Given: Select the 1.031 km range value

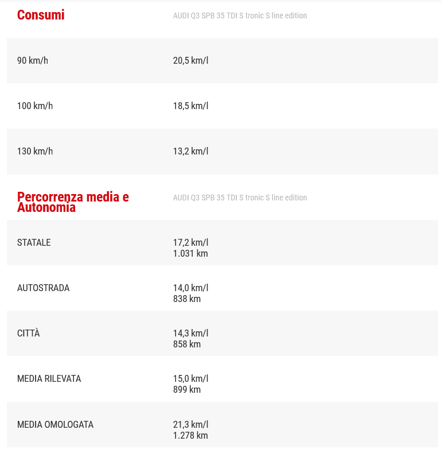Looking at the screenshot, I should tap(190, 253).
